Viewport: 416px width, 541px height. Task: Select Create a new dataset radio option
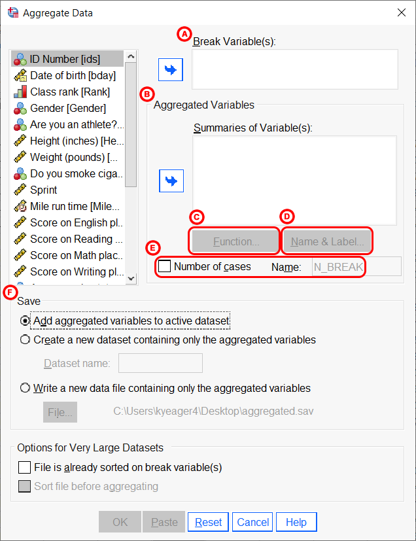point(24,339)
